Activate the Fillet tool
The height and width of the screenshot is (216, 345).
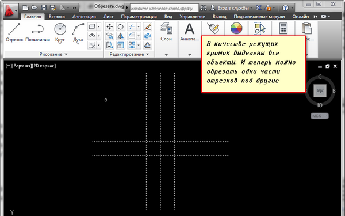tap(132, 36)
